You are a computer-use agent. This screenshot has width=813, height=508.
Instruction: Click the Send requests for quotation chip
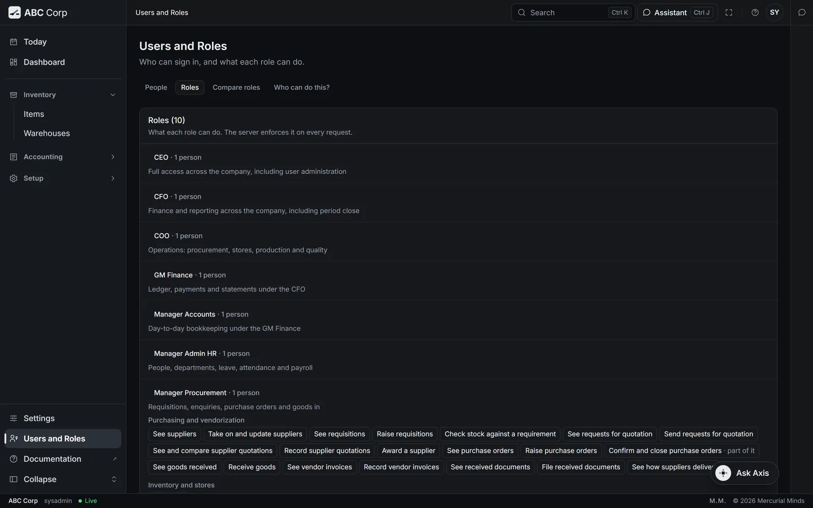pyautogui.click(x=708, y=434)
